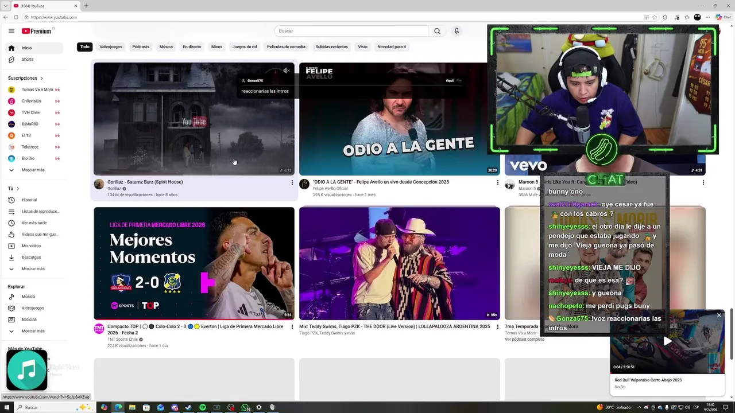
Task: Open Windows Start menu
Action: pyautogui.click(x=6, y=407)
